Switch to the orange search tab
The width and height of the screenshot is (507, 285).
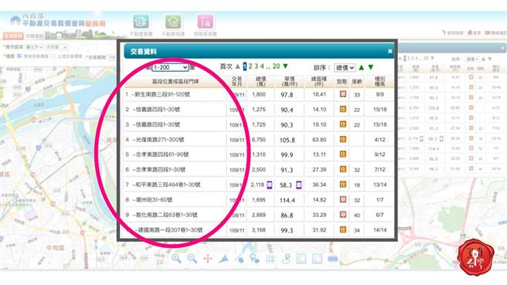[13, 36]
